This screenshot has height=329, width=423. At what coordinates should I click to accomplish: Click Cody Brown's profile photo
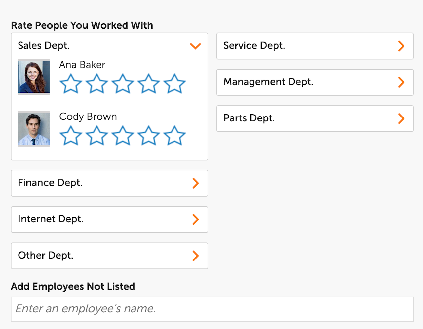tap(34, 129)
